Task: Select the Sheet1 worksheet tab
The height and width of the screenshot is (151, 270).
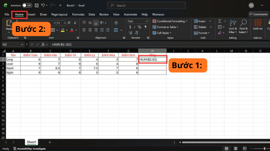Action: (x=31, y=142)
